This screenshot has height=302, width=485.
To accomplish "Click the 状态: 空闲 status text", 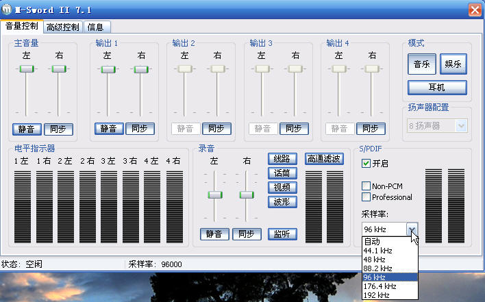I will pyautogui.click(x=22, y=264).
